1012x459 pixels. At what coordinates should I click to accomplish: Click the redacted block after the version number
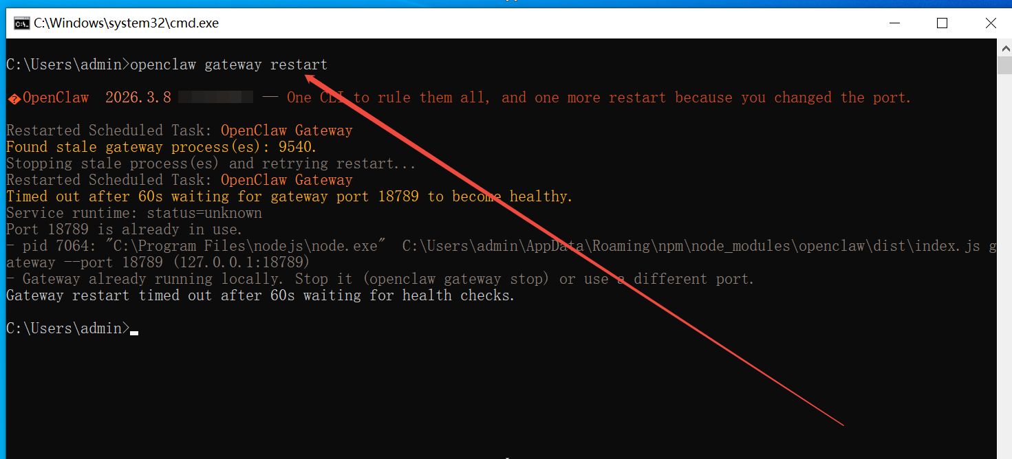(215, 98)
